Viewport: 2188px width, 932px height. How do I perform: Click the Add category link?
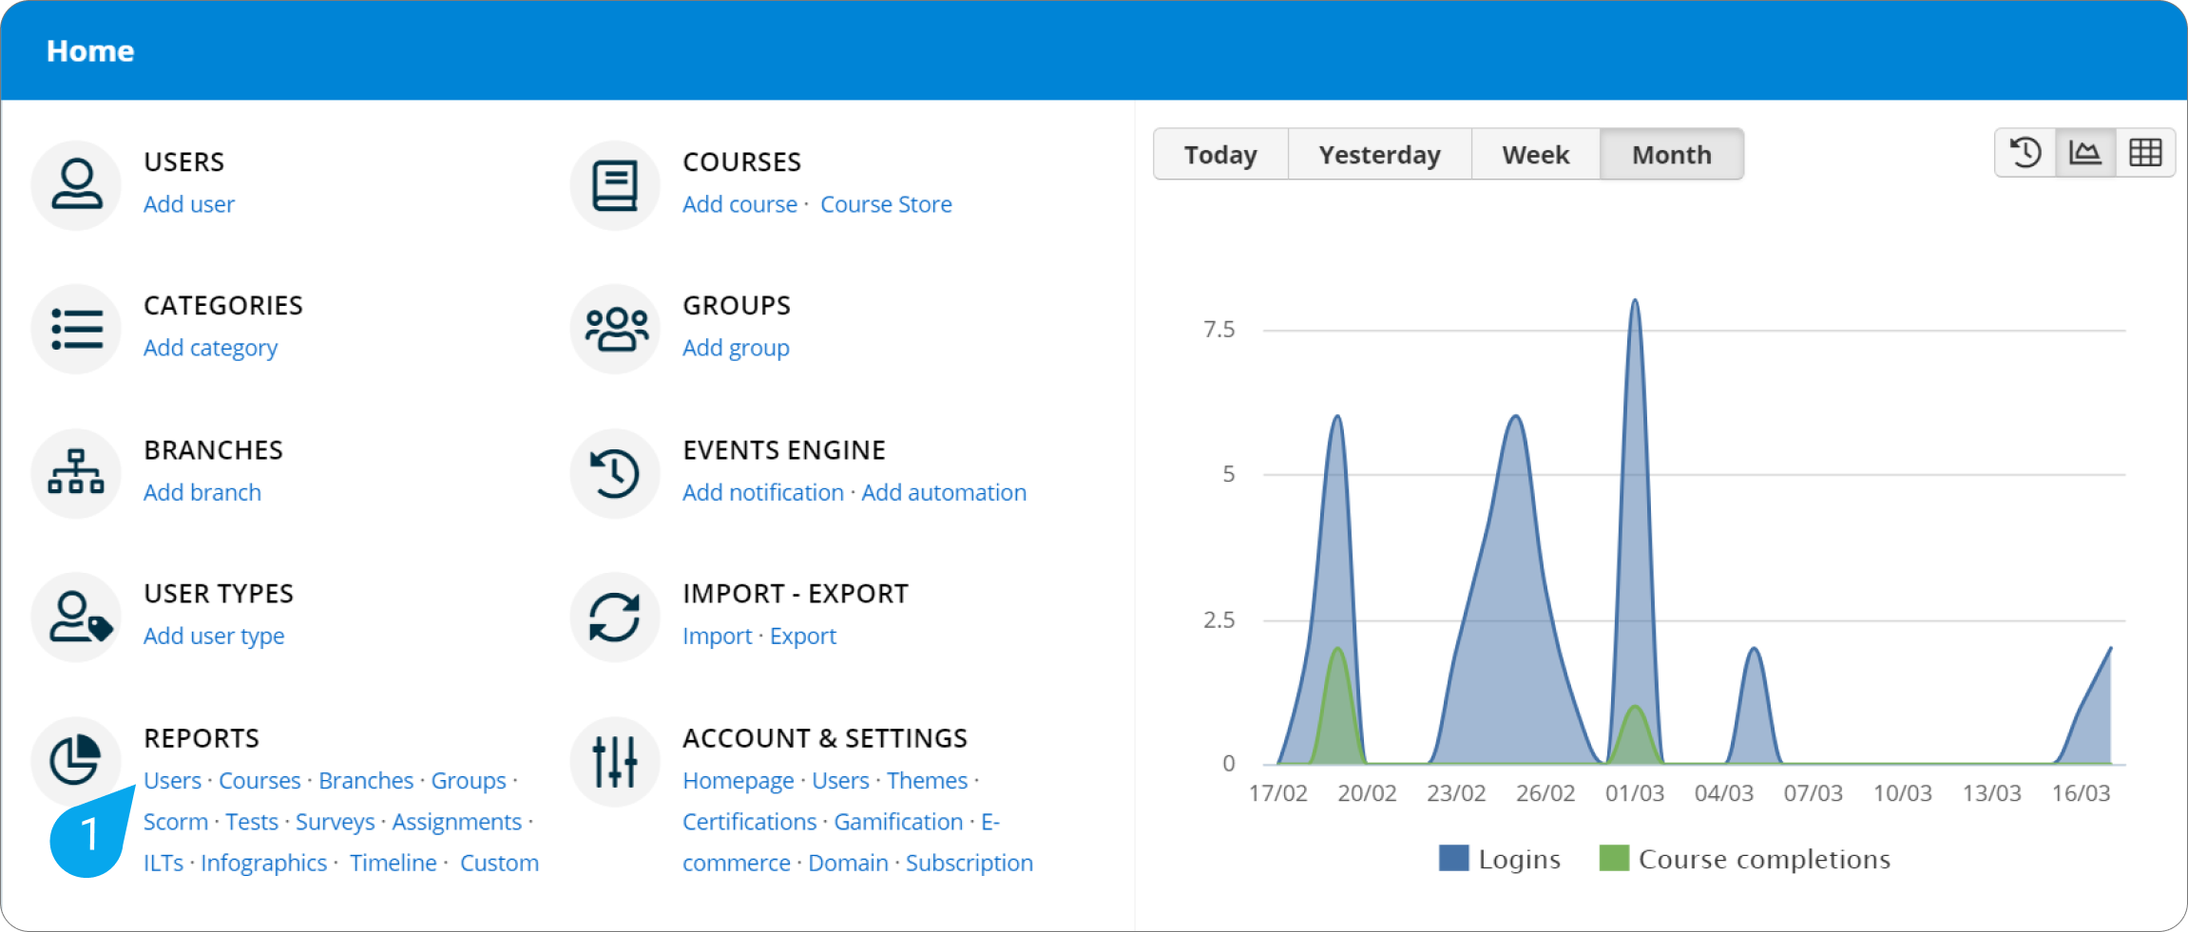[210, 348]
